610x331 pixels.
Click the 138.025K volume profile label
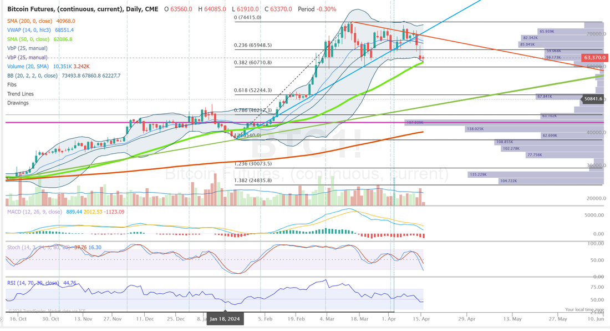click(475, 129)
